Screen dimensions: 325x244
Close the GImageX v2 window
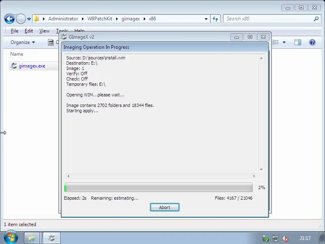(x=263, y=37)
